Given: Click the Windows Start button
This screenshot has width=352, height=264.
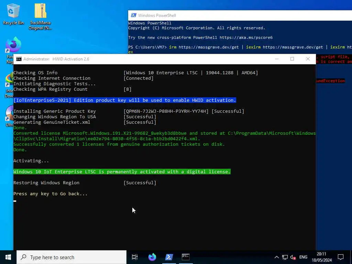Looking at the screenshot, I should click(x=8, y=257).
